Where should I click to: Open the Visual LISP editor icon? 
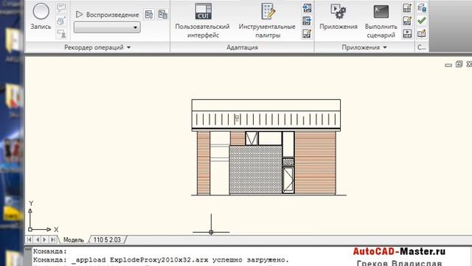(x=407, y=21)
